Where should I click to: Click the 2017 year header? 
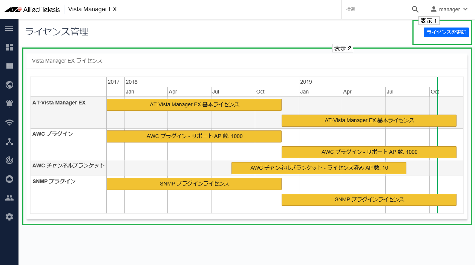113,82
